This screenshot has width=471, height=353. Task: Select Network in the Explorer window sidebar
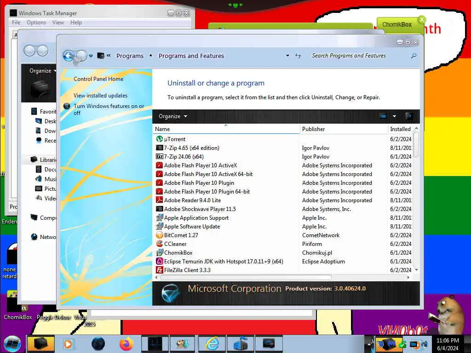(x=43, y=237)
